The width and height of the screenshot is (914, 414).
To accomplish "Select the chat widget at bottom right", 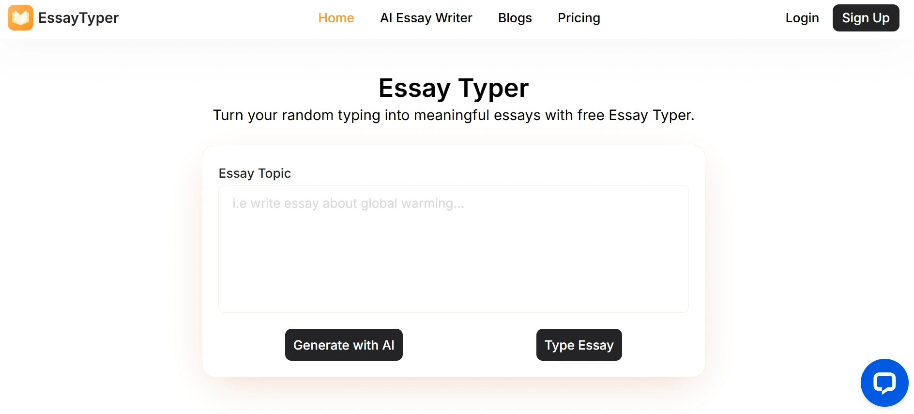I will tap(884, 383).
